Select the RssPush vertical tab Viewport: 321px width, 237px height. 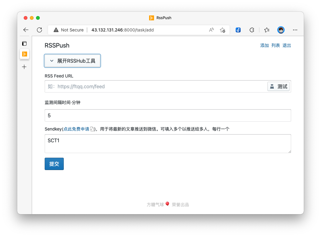coord(25,54)
